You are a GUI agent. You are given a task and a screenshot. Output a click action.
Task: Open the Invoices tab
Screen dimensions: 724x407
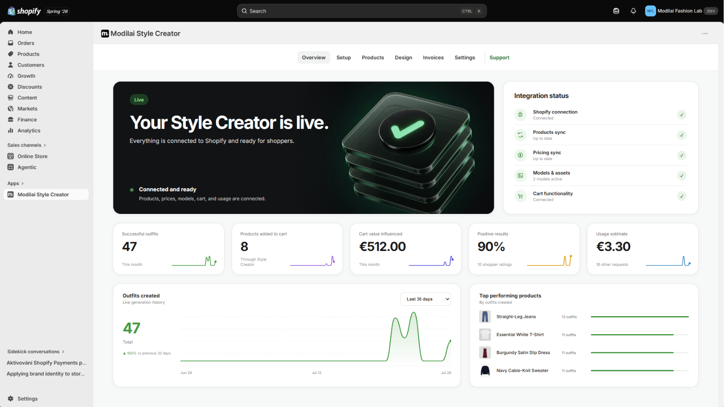433,57
